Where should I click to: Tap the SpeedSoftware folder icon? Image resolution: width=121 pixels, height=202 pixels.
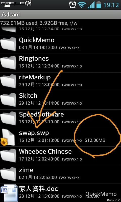tap(8, 118)
